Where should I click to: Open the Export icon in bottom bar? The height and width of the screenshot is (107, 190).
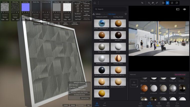tap(177, 104)
